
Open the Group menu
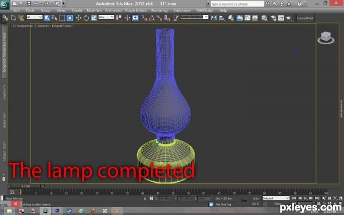pyautogui.click(x=45, y=10)
